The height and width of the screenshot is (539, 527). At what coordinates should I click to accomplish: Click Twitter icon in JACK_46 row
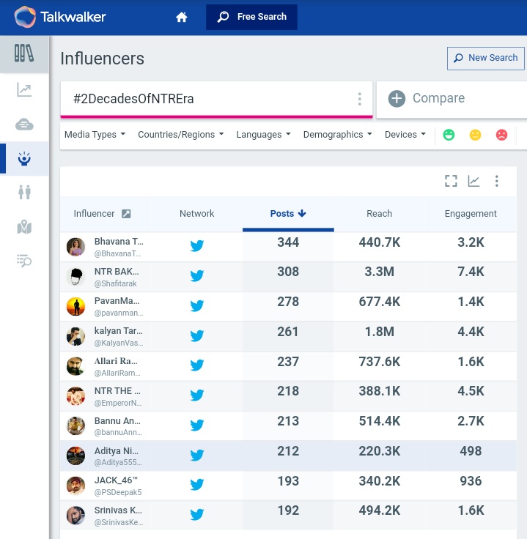[196, 485]
